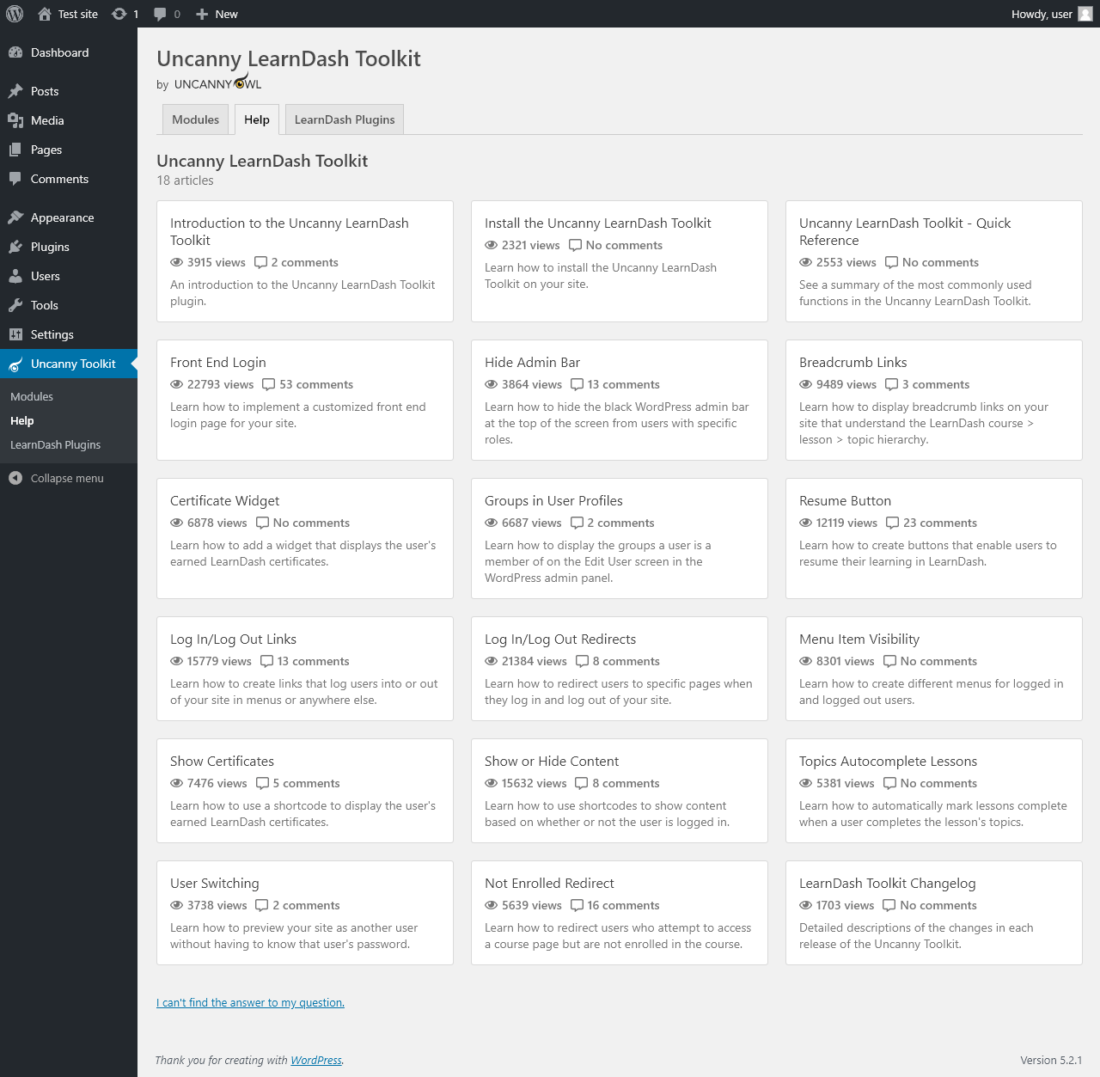Click the Settings sliders icon

pos(15,334)
